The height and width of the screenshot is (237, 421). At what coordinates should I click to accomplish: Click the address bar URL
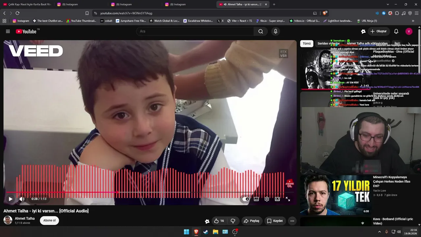coord(126,13)
